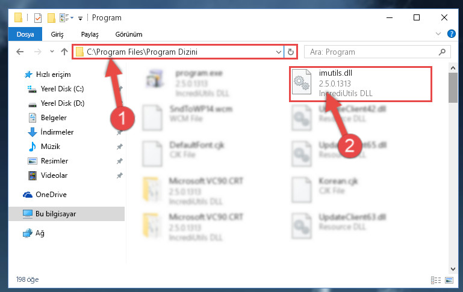Viewport: 463px width, 292px height.
Task: Switch to details view layout icon
Action: coord(436,280)
